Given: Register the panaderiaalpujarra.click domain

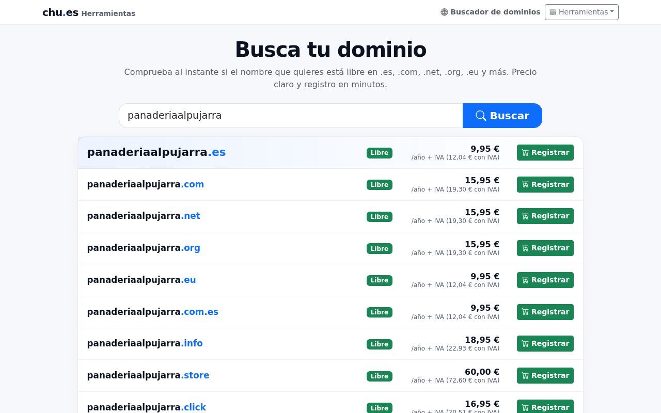Looking at the screenshot, I should coord(545,407).
